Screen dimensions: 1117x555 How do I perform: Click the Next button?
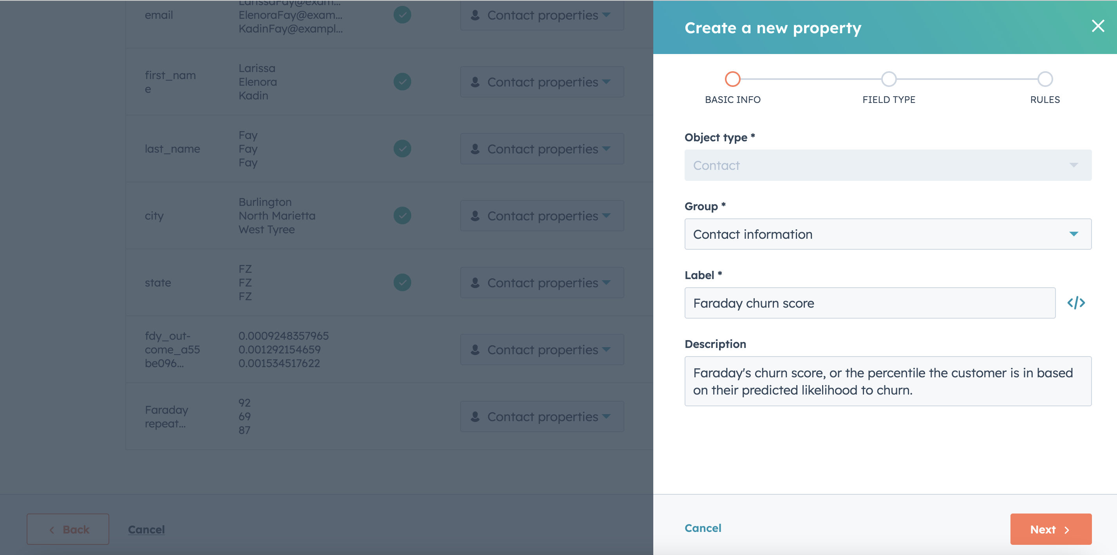(1051, 529)
